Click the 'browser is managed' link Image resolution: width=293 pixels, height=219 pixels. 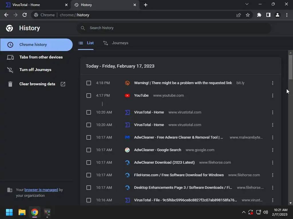41,190
